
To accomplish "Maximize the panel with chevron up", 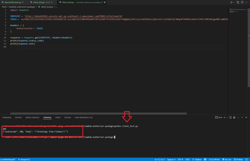I will click(x=242, y=117).
